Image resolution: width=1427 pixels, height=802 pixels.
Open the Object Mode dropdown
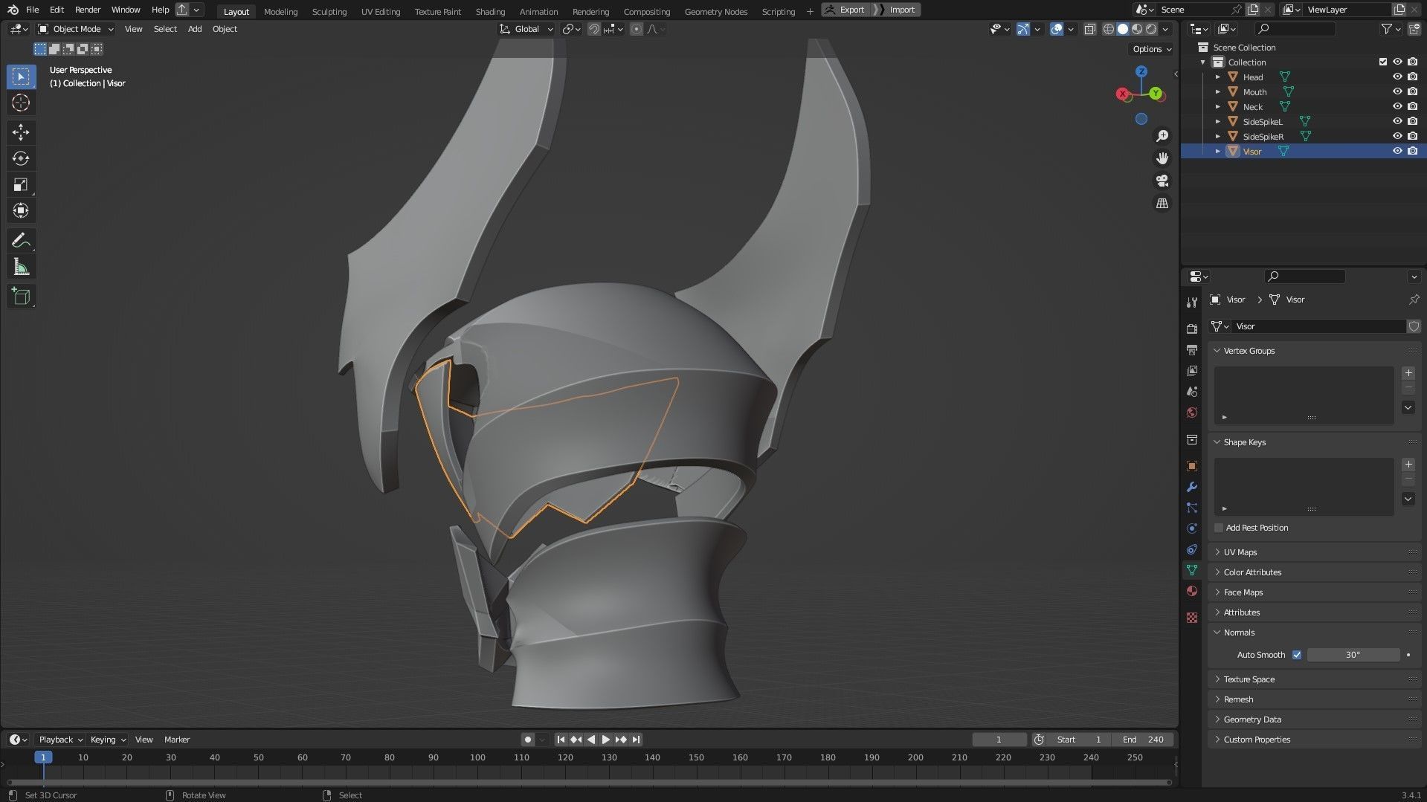click(x=76, y=29)
